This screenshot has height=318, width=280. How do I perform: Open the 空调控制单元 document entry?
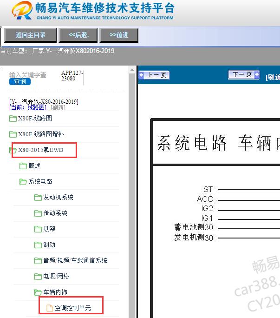(73, 308)
